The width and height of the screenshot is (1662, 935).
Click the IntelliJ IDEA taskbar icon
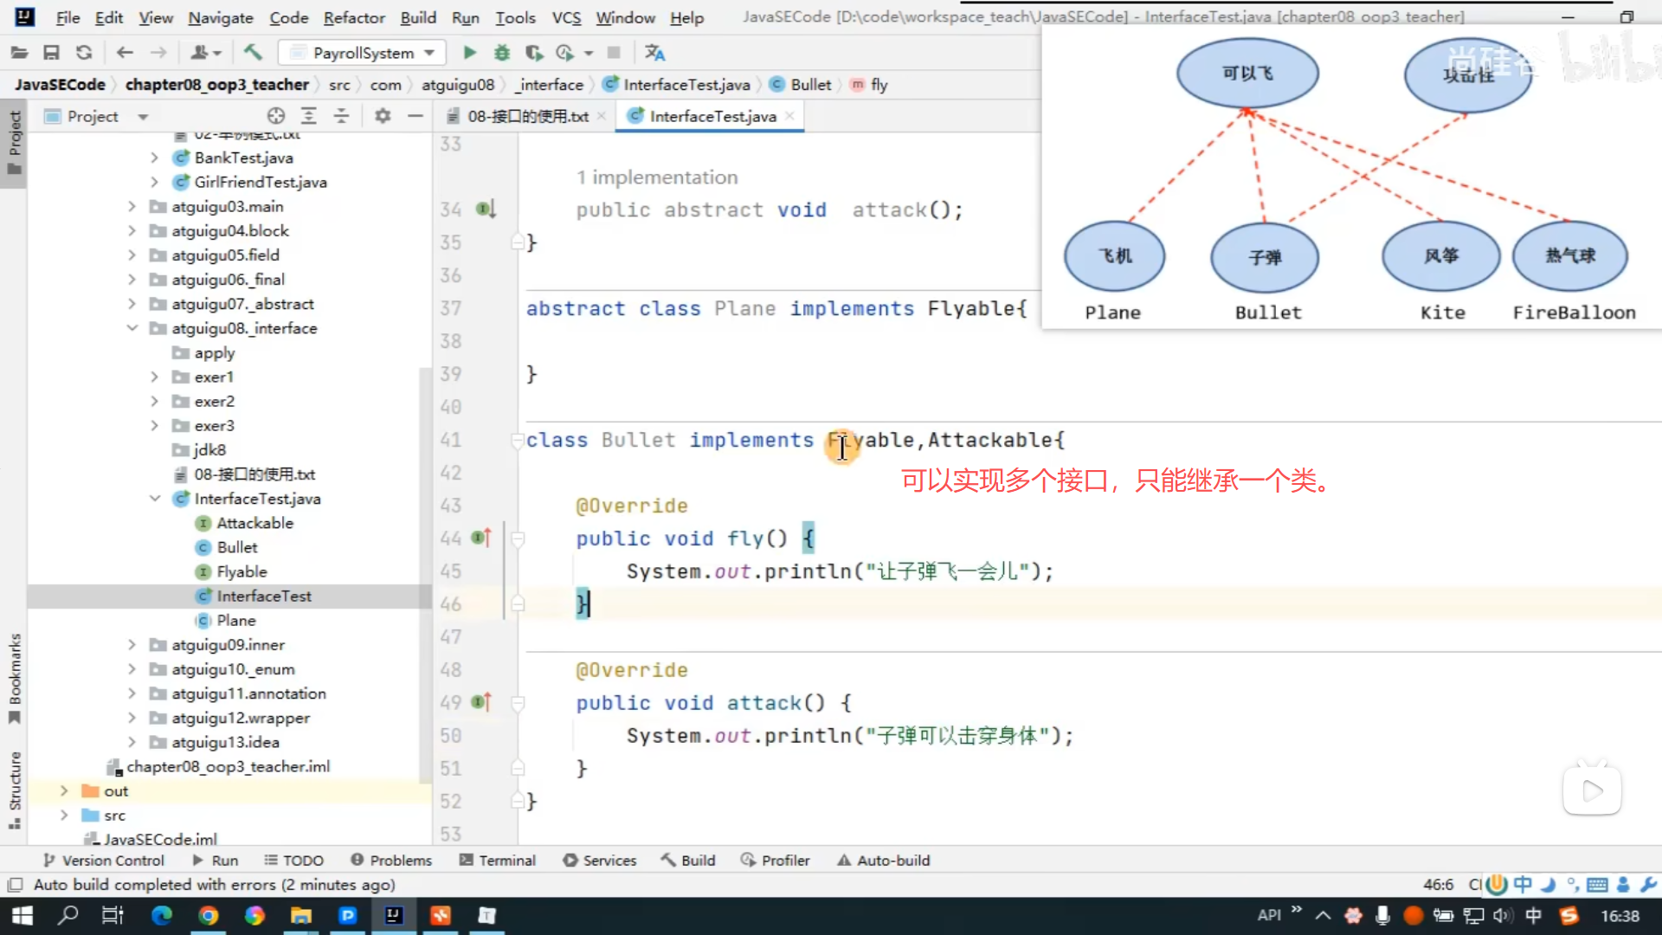tap(394, 915)
